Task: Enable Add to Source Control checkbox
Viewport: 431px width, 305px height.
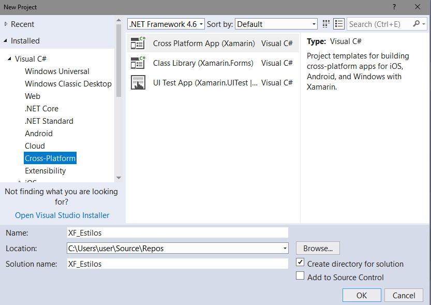Action: 300,275
